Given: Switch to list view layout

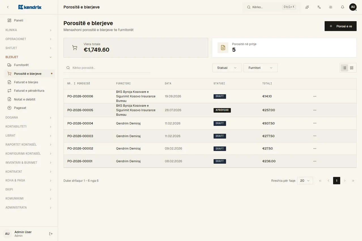Looking at the screenshot, I should [344, 68].
